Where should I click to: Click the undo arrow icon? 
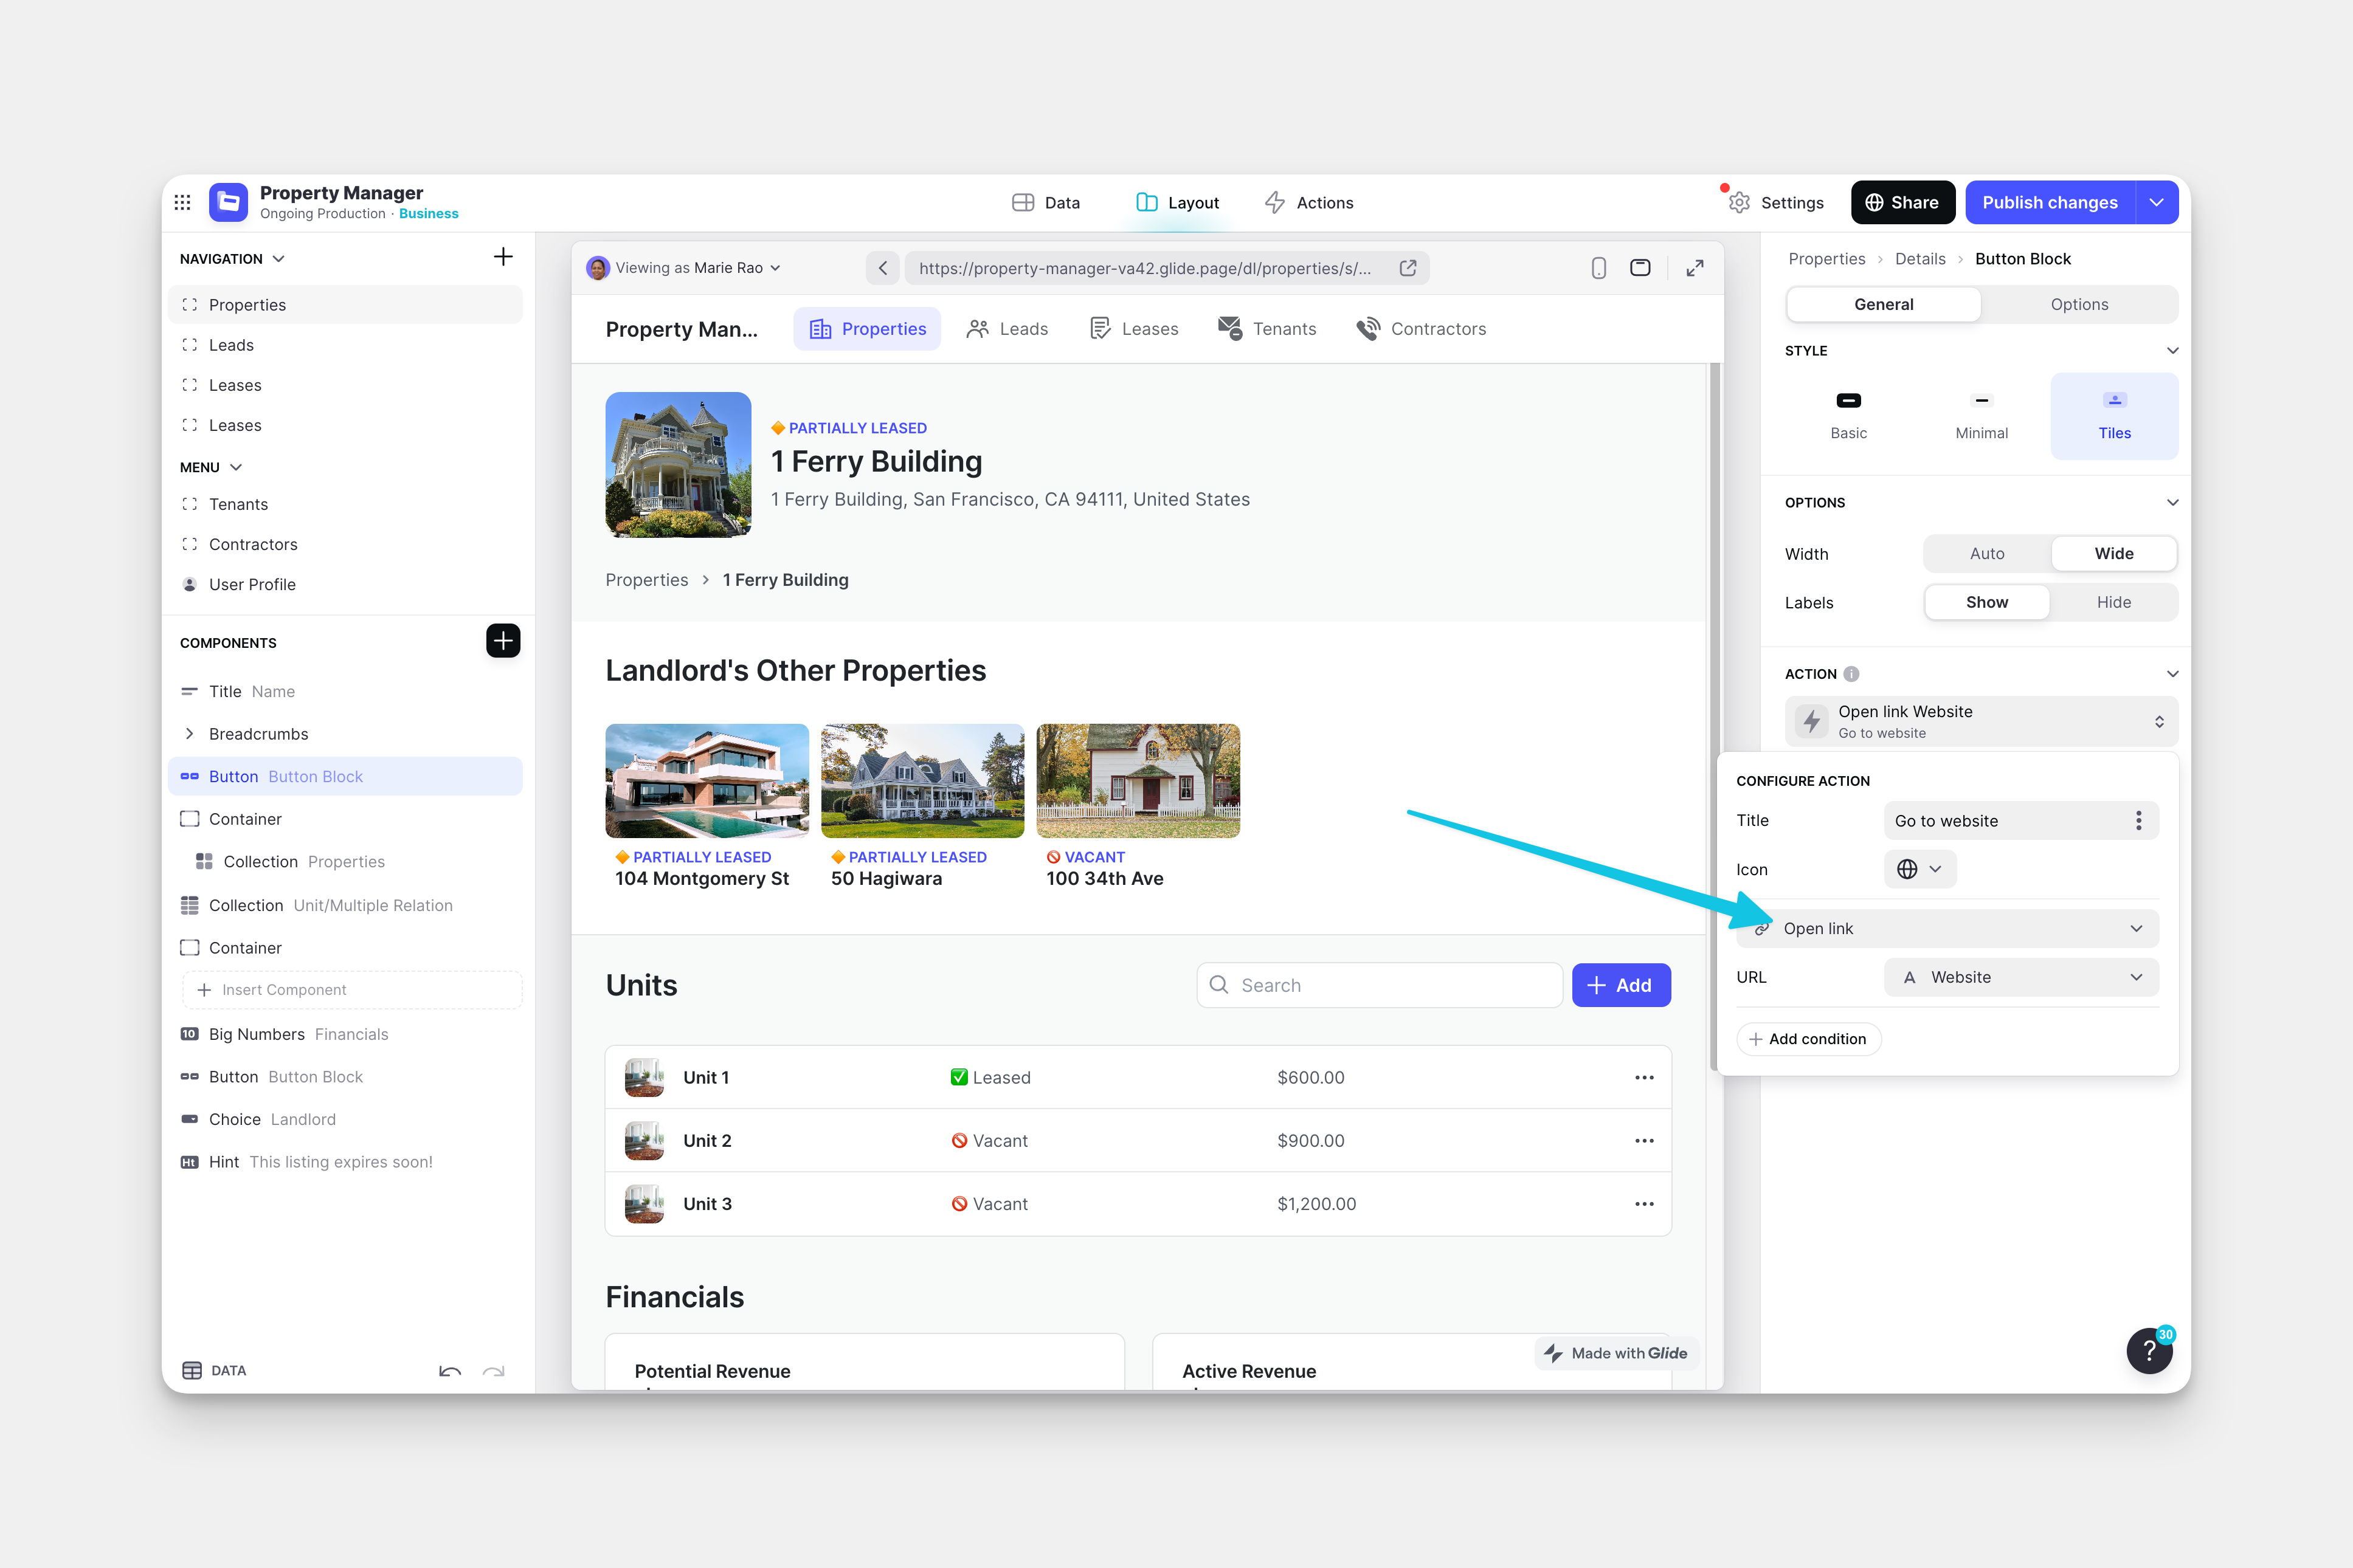click(449, 1371)
